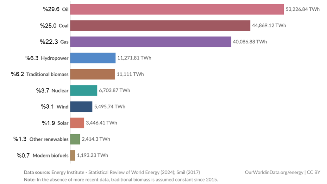Screen dimensions: 327x184
Task: Select the brown Traditional biomass bar
Action: 92,74
